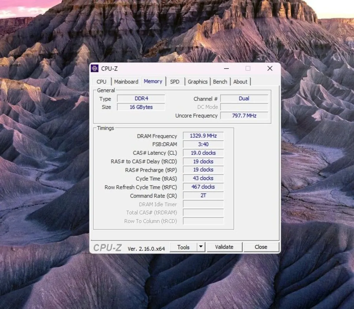Screen dimensions: 354x309
Task: Click the empty DC Mode field
Action: click(x=244, y=107)
